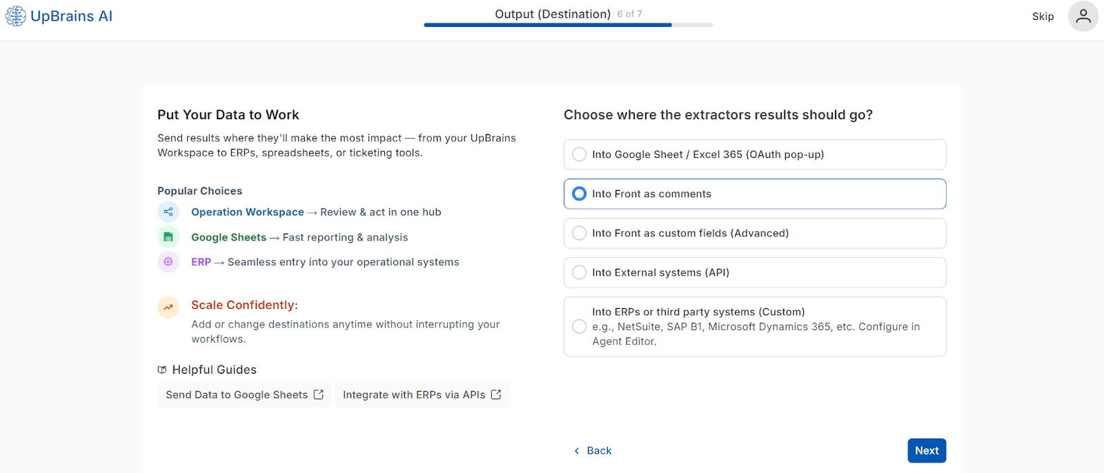Click the UpBrains AI brain logo icon
This screenshot has height=473, width=1104.
click(15, 16)
